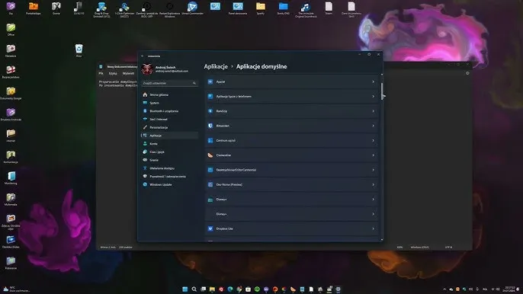523x294 pixels.
Task: Expand the DesktopStickerEditorCentennial row chevron
Action: tap(374, 170)
